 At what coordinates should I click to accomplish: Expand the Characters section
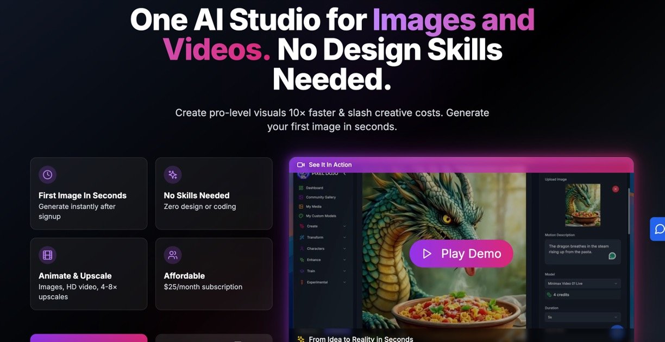(315, 249)
